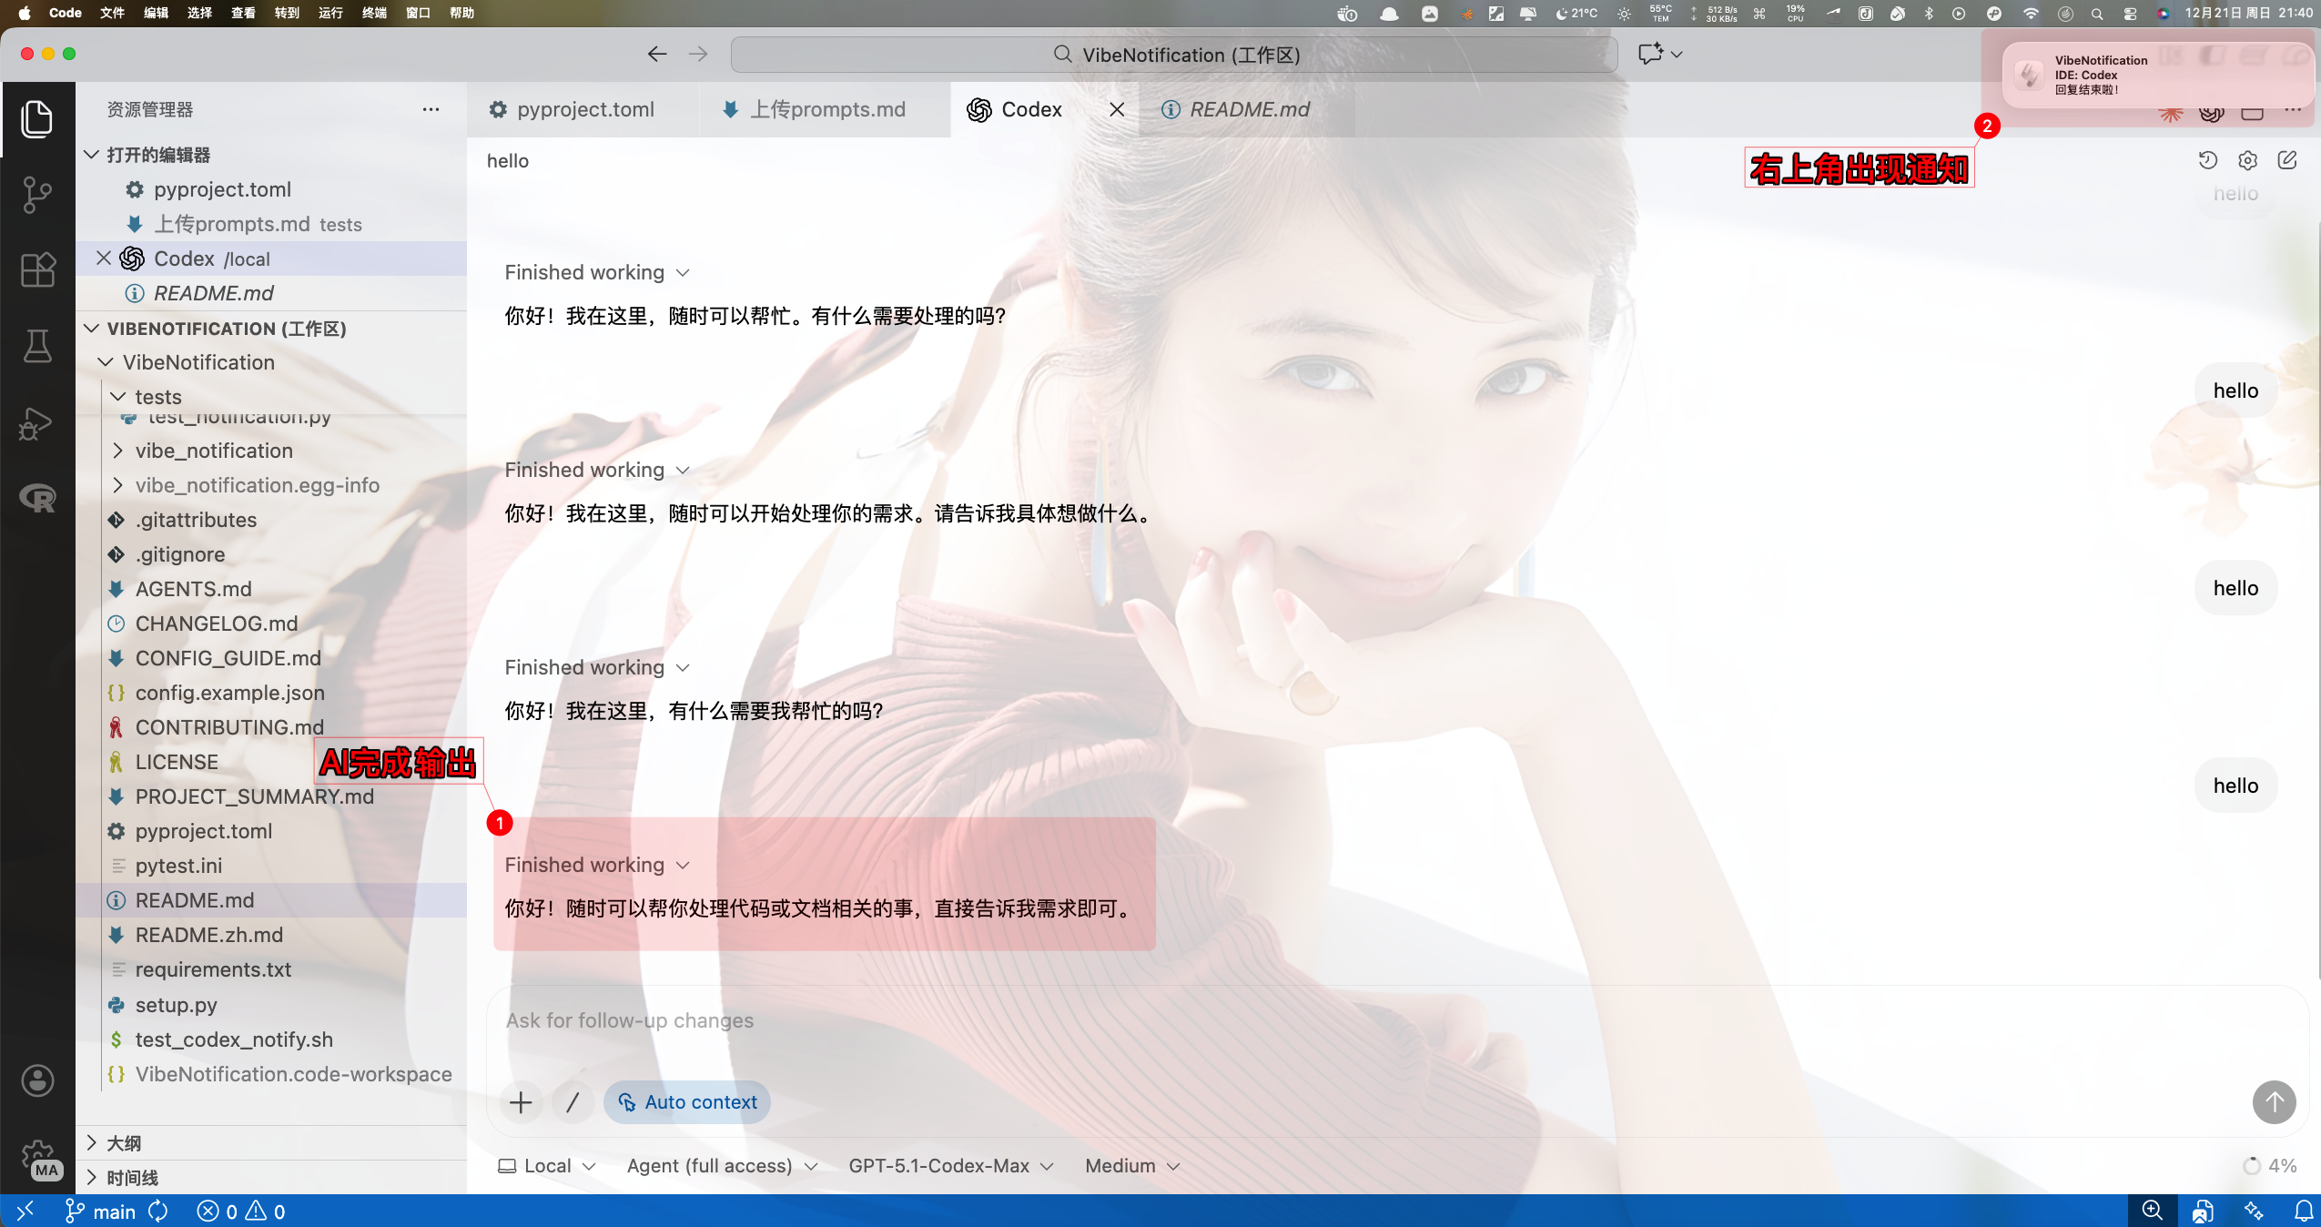This screenshot has height=1227, width=2321.
Task: Open the 终端 menu in menu bar
Action: pyautogui.click(x=374, y=13)
